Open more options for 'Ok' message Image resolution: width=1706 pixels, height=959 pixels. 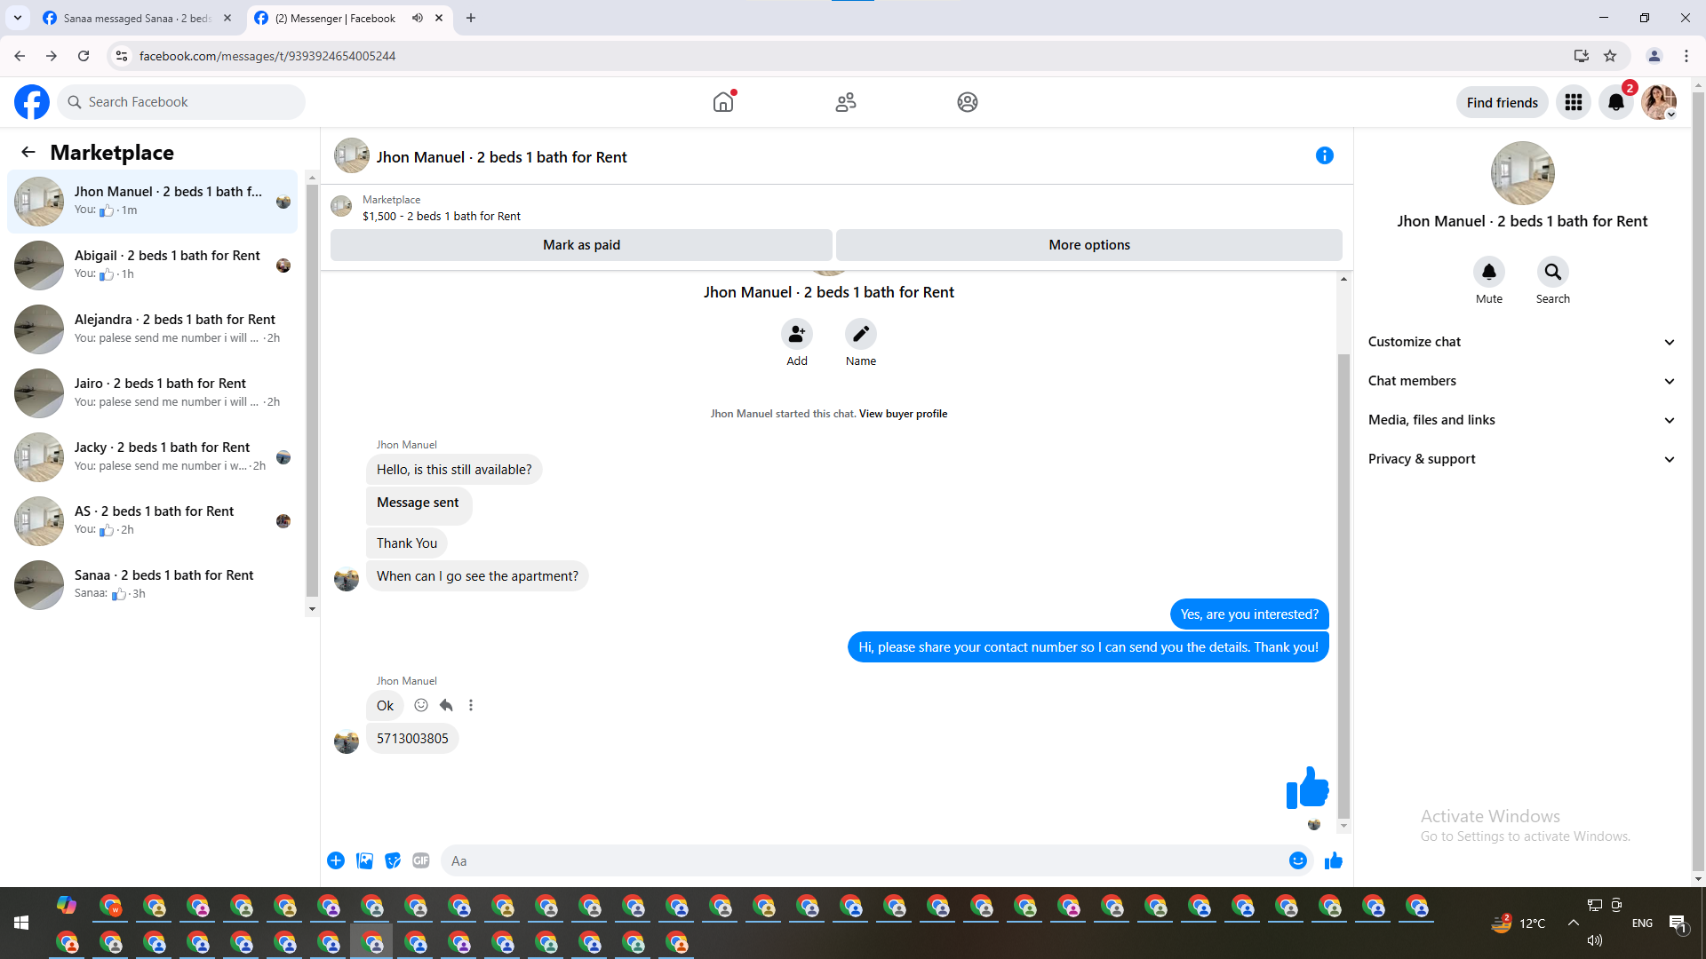[471, 705]
